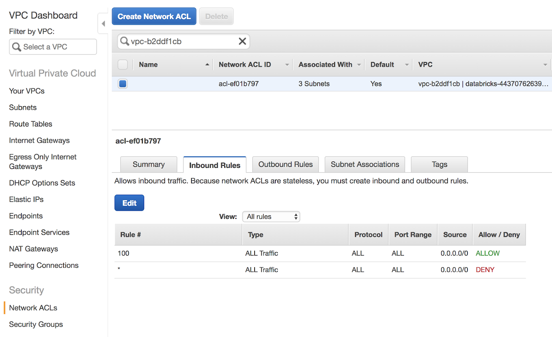This screenshot has width=552, height=337.
Task: Select all ACLs via the header checkbox
Action: pos(122,64)
